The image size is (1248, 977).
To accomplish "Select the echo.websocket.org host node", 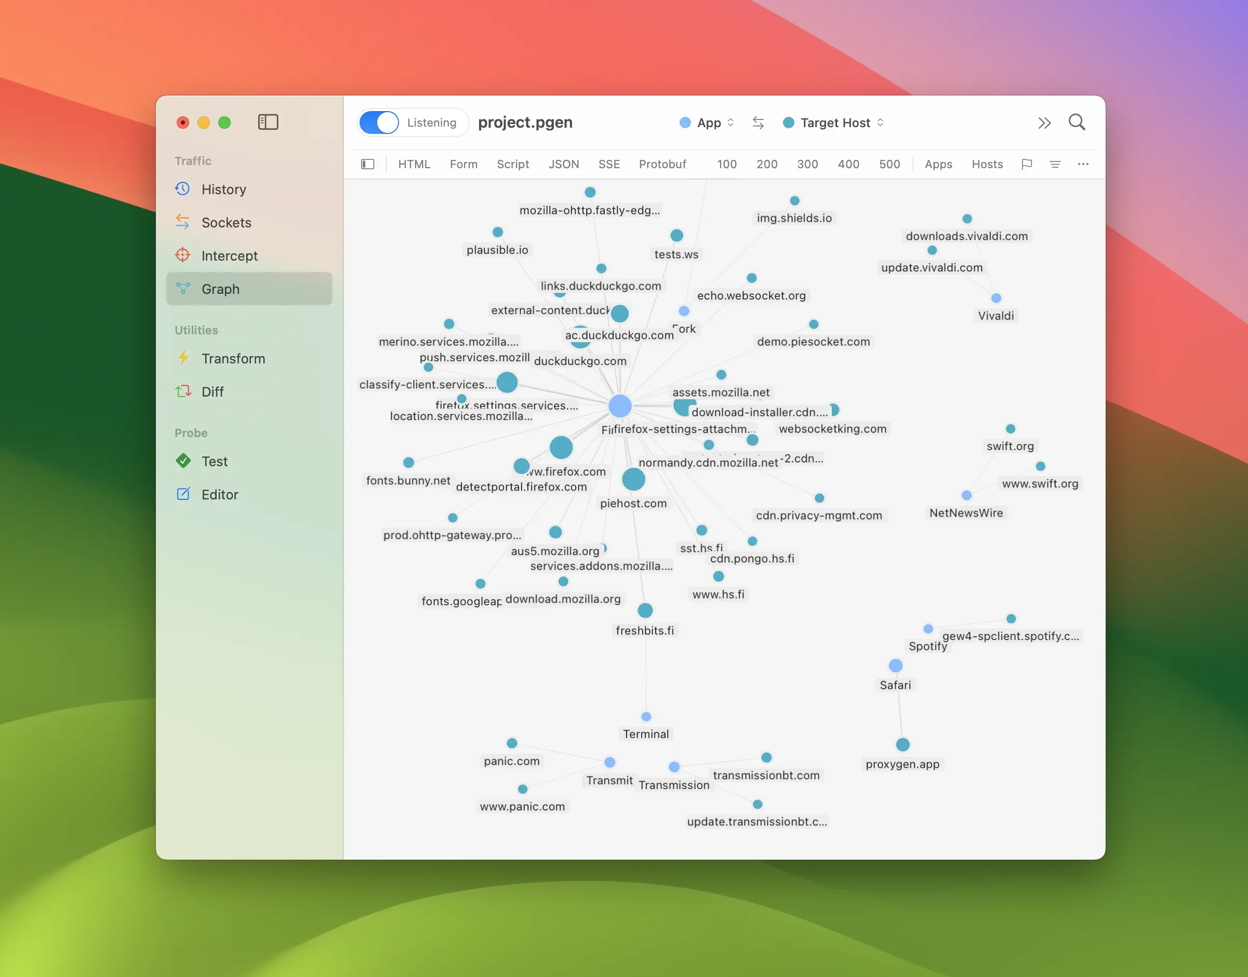I will [x=752, y=278].
